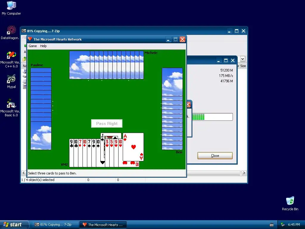Select the Recycle Bin icon

coord(290,203)
